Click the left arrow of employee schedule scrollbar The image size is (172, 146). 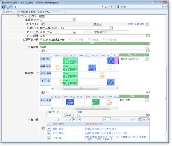(52, 108)
